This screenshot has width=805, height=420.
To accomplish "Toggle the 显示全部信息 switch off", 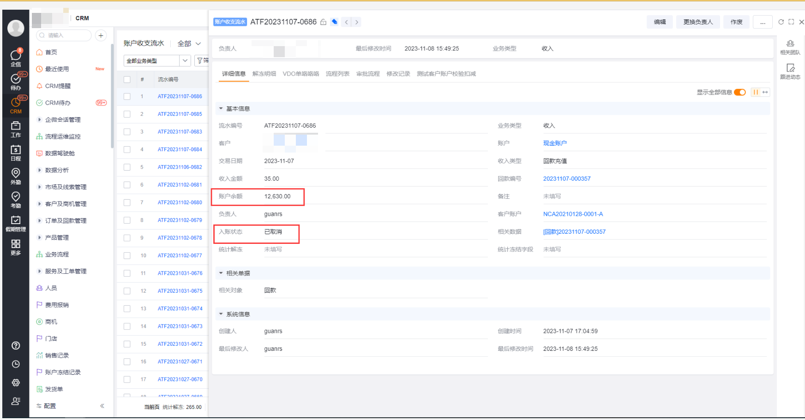I will click(x=740, y=92).
